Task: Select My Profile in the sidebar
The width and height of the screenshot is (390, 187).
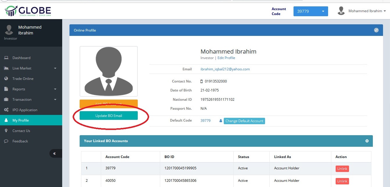Action: click(x=21, y=120)
